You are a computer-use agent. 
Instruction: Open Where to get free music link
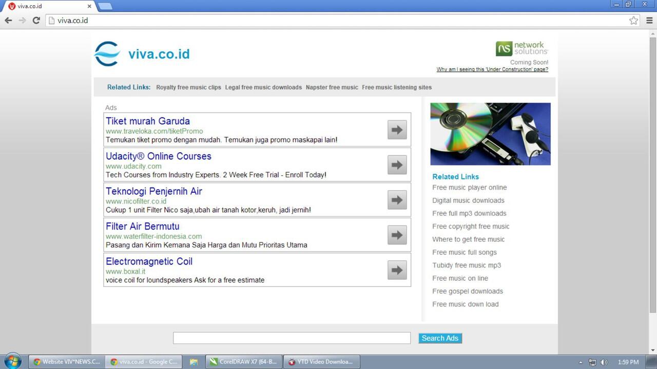[x=468, y=239]
